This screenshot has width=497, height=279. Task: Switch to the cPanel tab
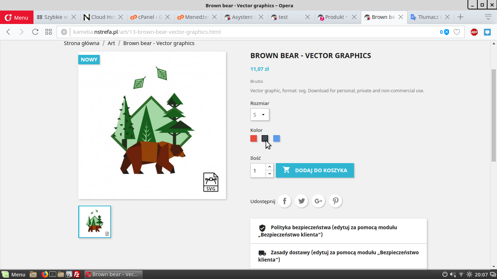146,17
